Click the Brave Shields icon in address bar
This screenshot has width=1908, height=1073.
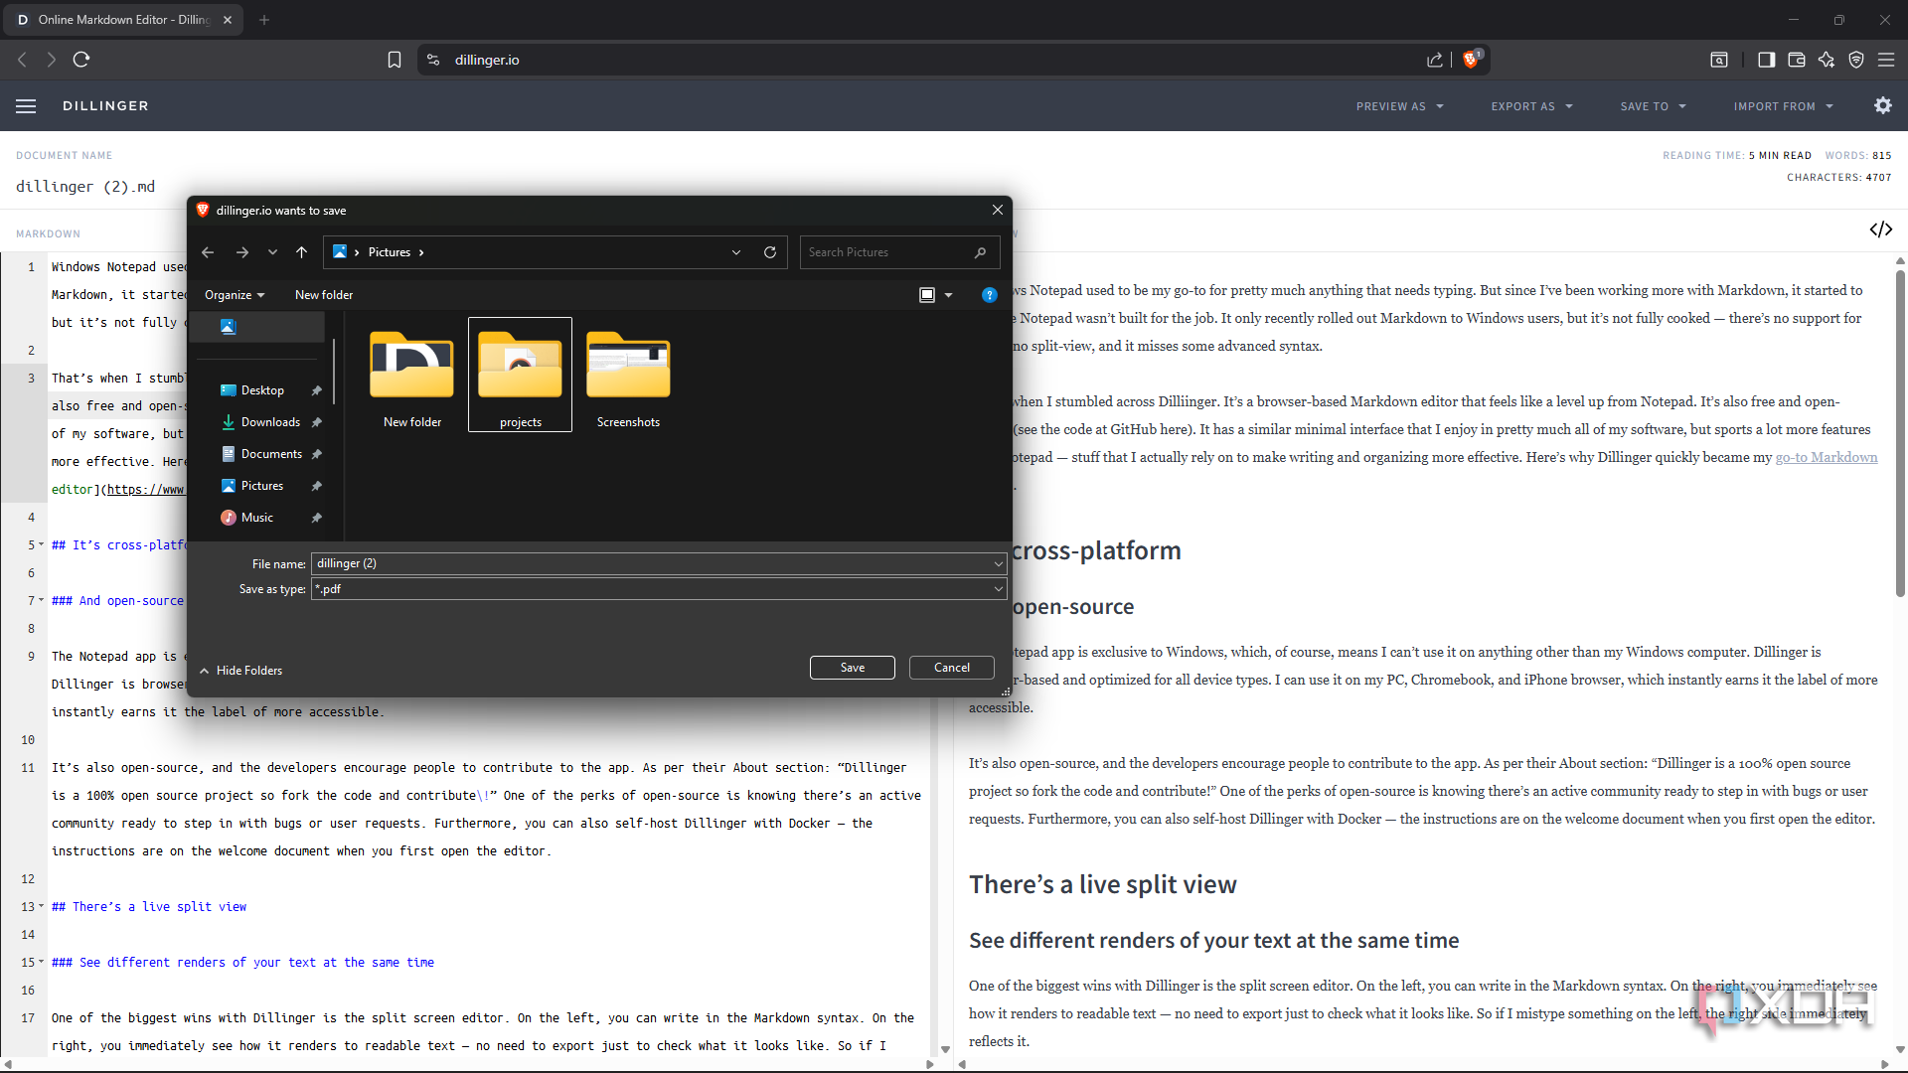1472,60
